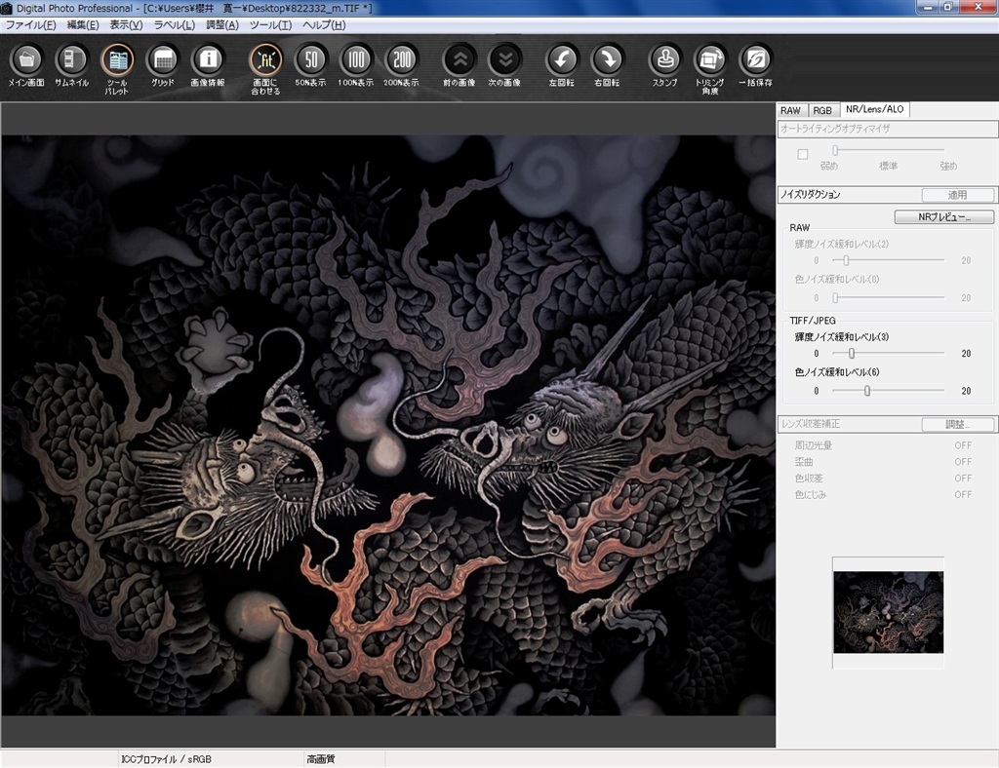The width and height of the screenshot is (999, 768).
Task: Click the オートライティングオプティマイザ header
Action: 888,129
